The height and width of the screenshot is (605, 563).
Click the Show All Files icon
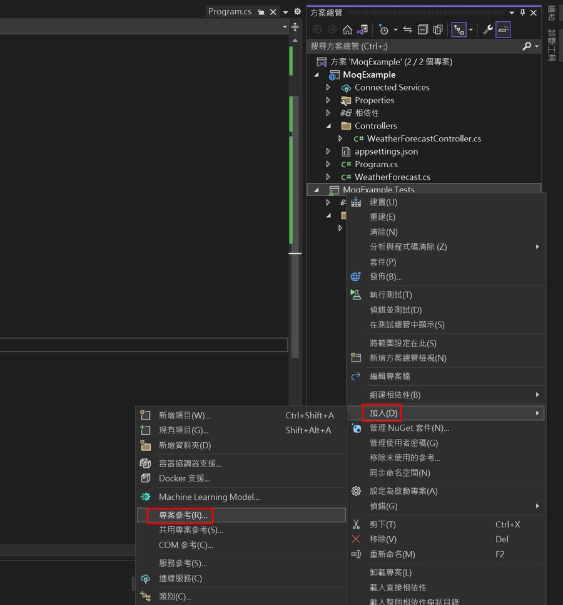438,29
